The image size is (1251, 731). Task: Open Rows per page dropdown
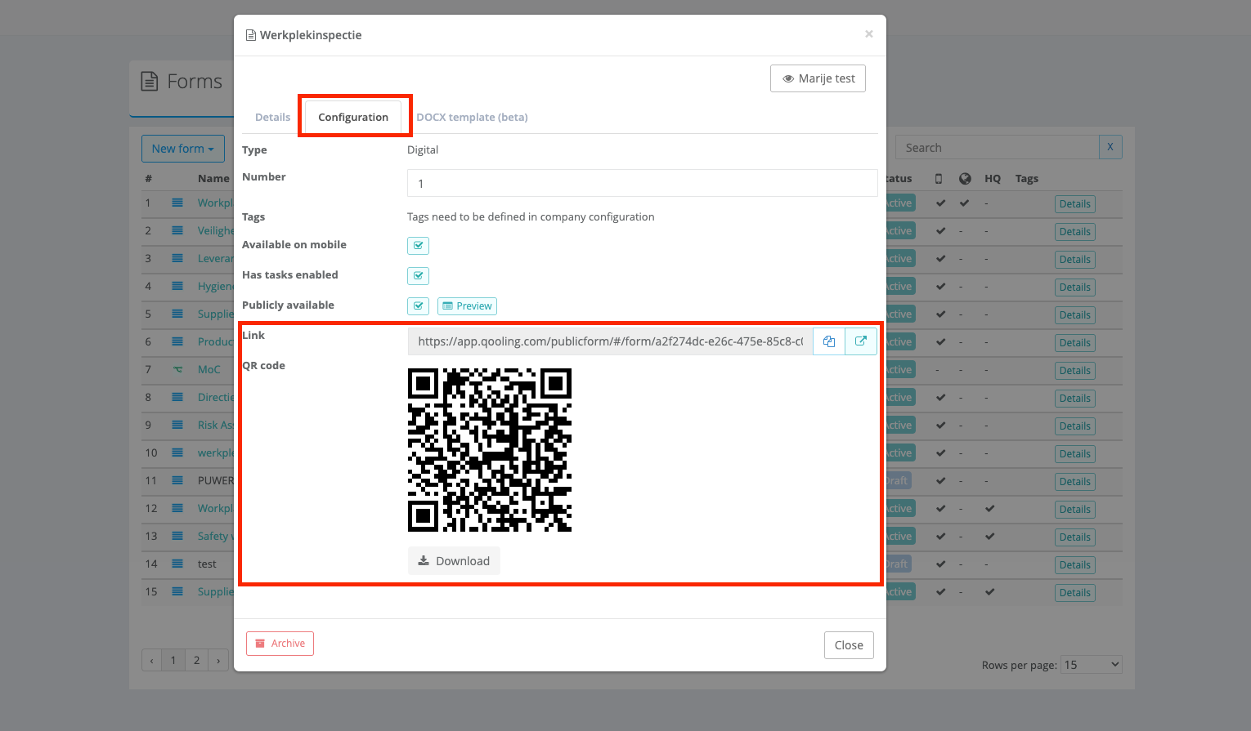[x=1092, y=665]
